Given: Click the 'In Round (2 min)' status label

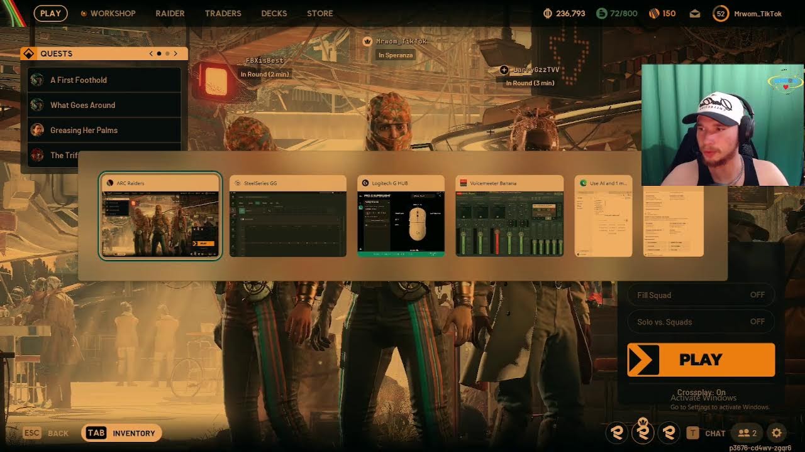Looking at the screenshot, I should coord(265,74).
